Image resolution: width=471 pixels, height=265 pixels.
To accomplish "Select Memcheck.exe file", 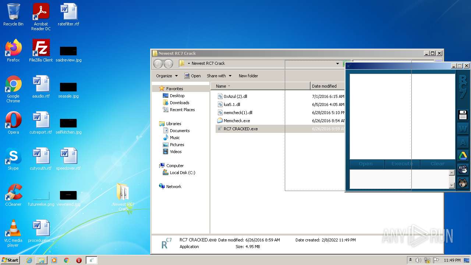I will click(237, 121).
